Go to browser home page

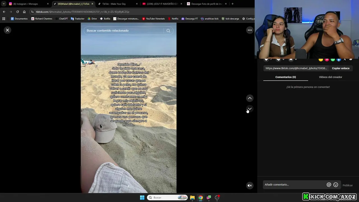tap(24, 12)
